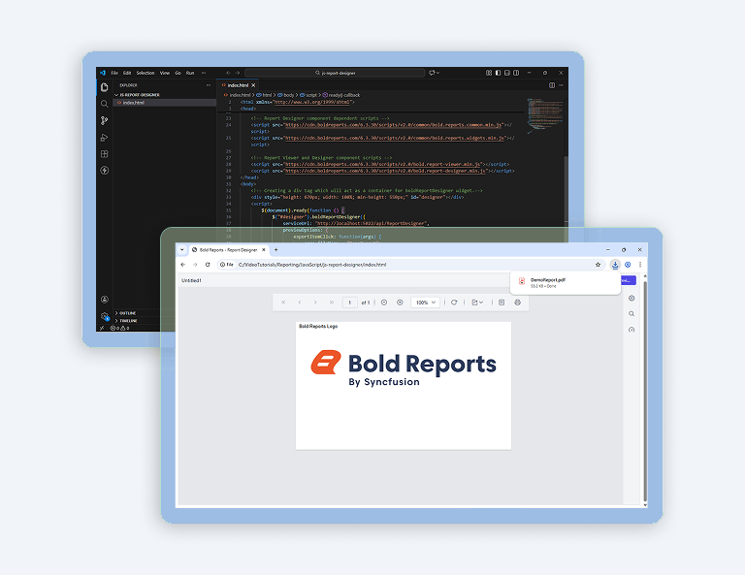Split the VS Code editor right

click(552, 85)
